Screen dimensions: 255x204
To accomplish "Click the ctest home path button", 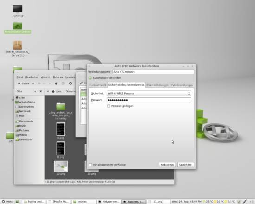I will click(x=57, y=91).
